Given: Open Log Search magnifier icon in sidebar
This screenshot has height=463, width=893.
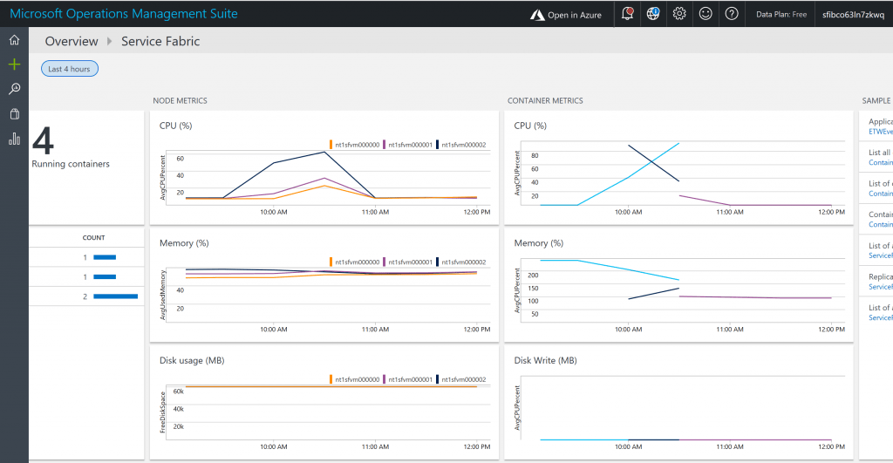Looking at the screenshot, I should pyautogui.click(x=14, y=89).
